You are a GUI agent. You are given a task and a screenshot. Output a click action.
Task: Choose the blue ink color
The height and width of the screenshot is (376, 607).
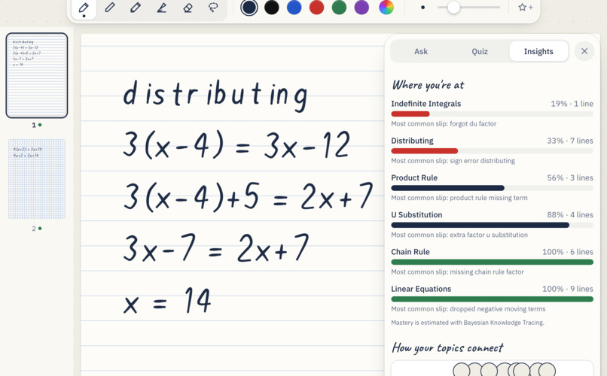click(x=294, y=8)
